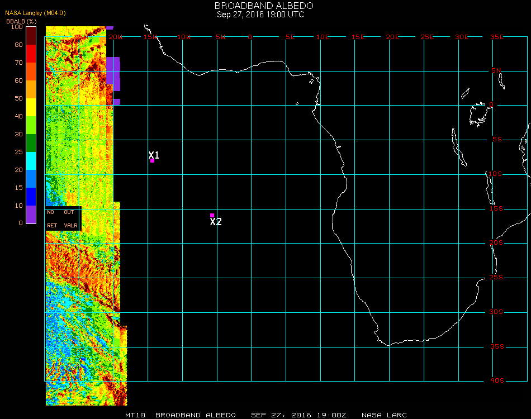
Task: Select the bright red 70-80 colorbar swatch
Action: tap(31, 54)
